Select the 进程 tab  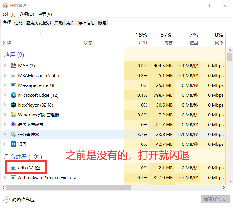pyautogui.click(x=7, y=22)
